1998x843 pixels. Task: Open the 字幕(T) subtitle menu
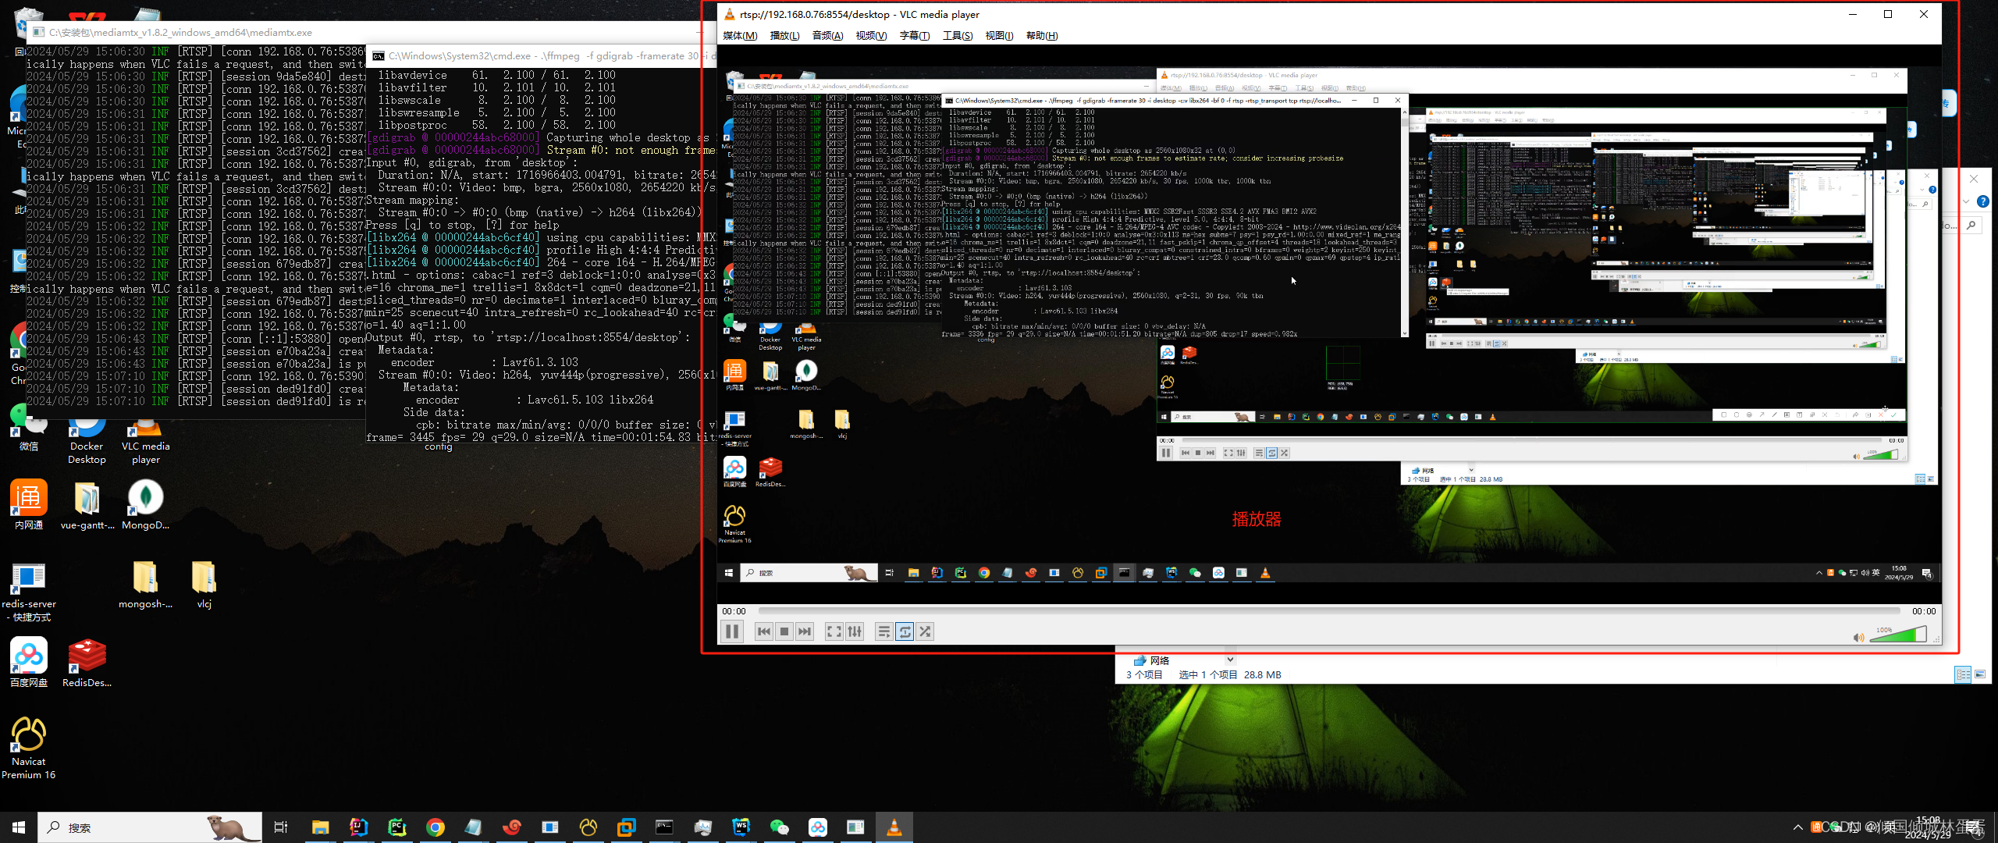(x=914, y=36)
